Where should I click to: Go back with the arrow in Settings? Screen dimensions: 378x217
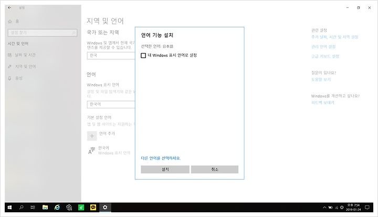click(9, 8)
